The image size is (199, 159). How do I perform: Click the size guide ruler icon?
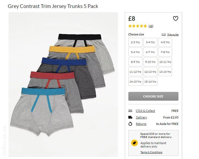pyautogui.click(x=164, y=35)
